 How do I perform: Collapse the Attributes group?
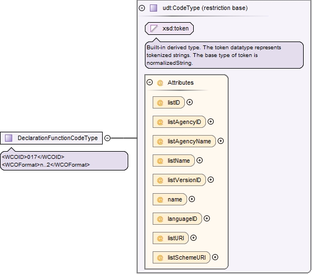(150, 82)
